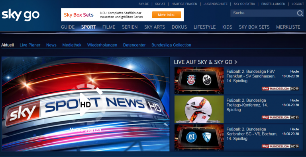
Task: Open the Karlsruher SC vs Bochum thumbnail
Action: pos(199,138)
